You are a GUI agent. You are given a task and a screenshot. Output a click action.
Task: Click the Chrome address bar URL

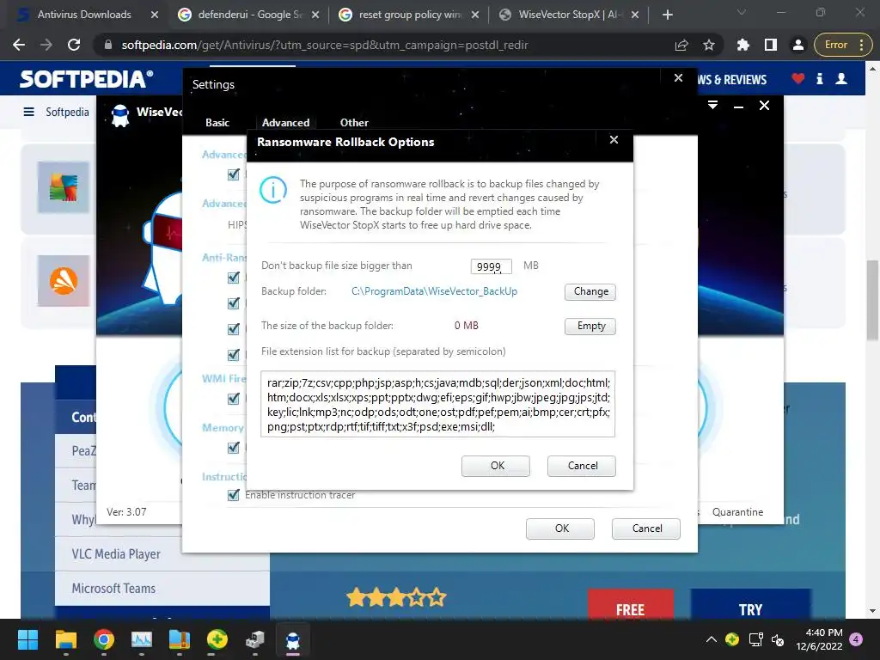(324, 45)
